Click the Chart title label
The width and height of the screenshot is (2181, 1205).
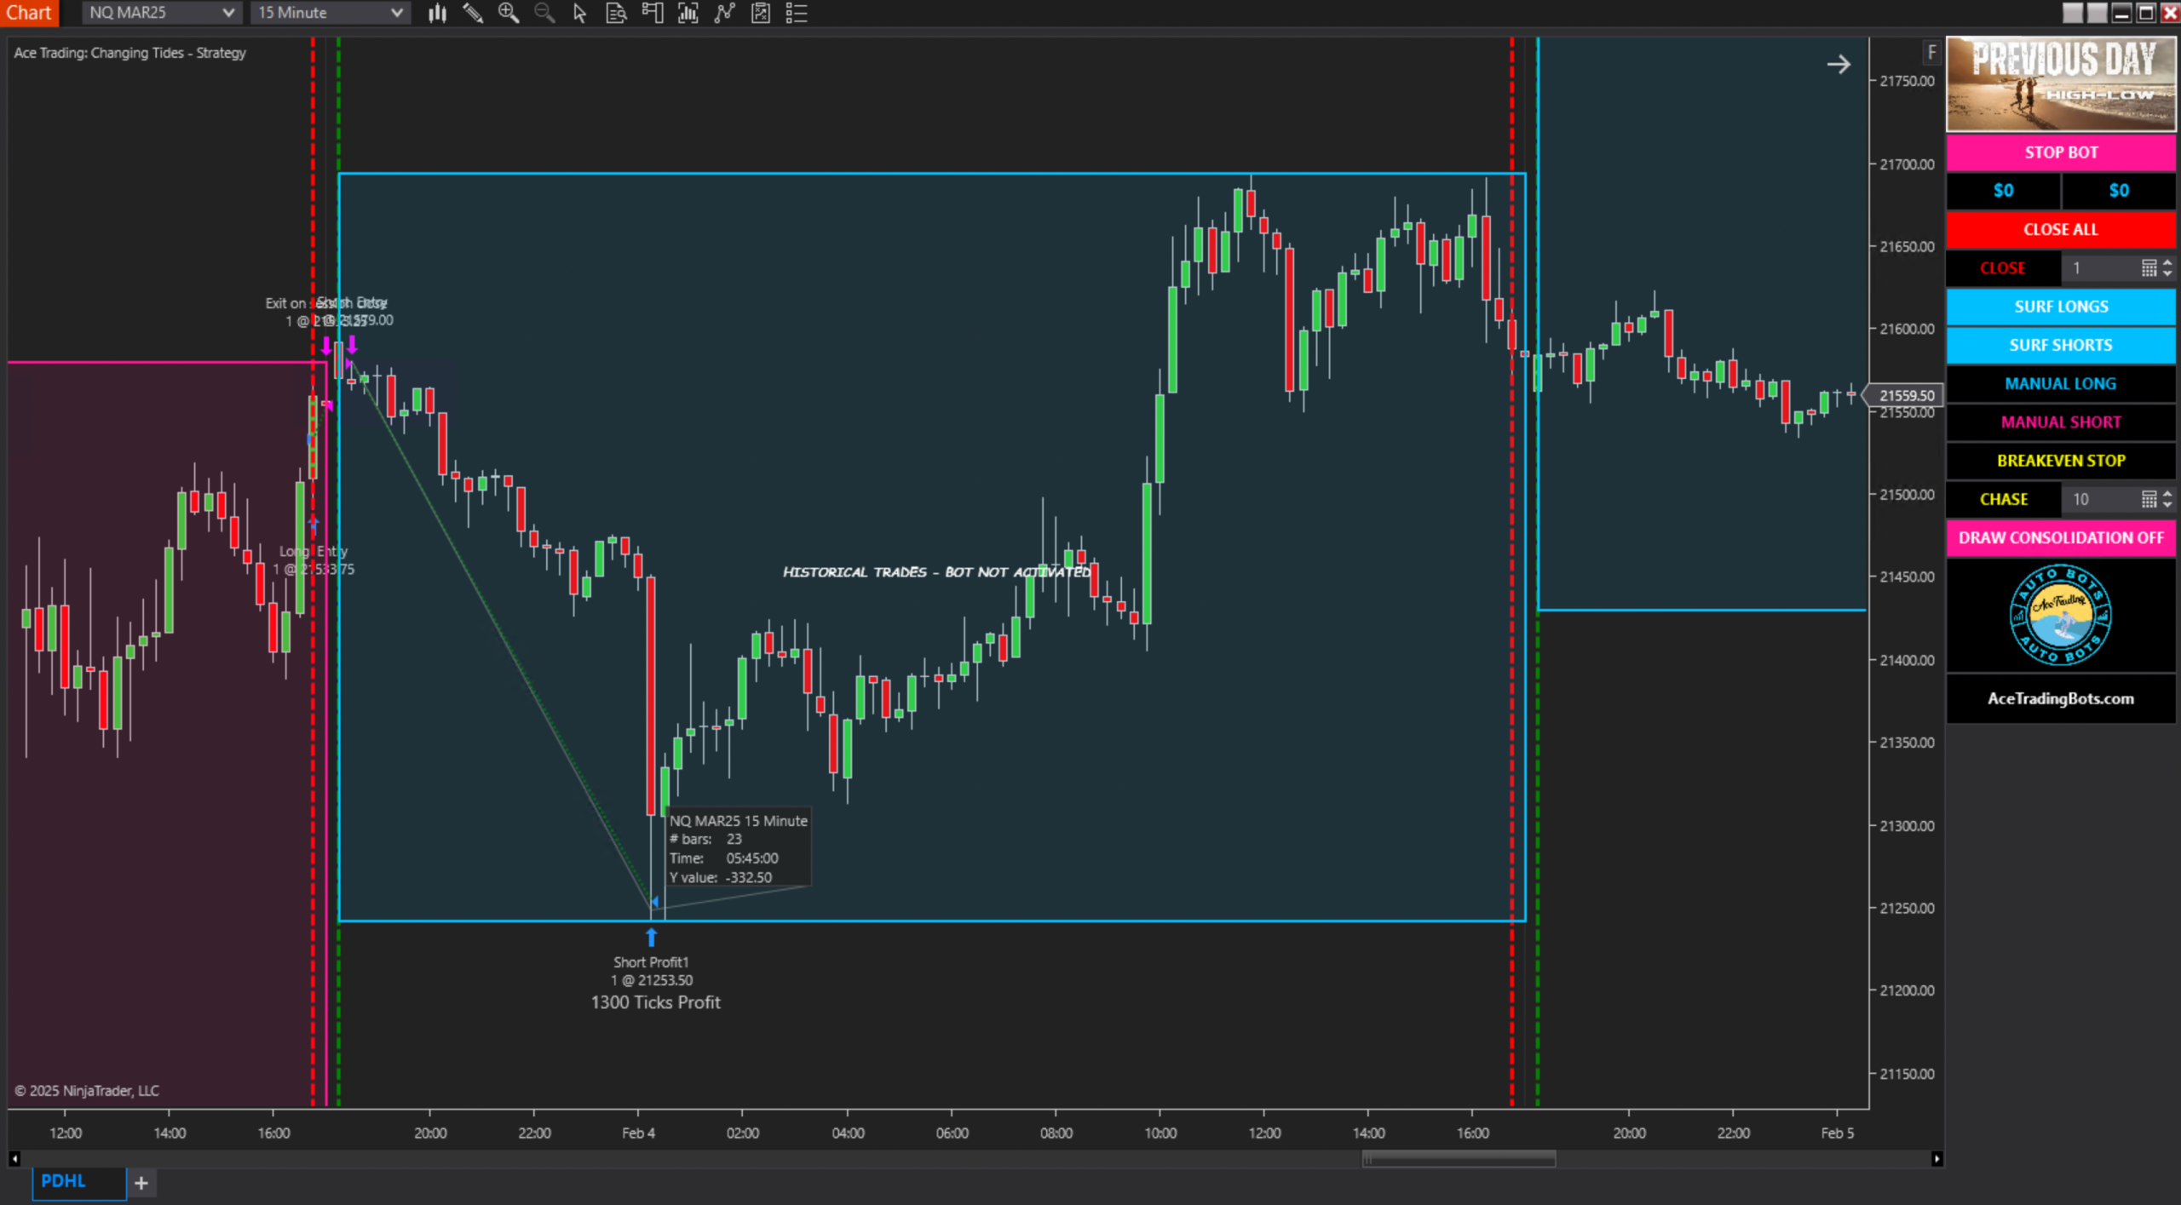[29, 13]
